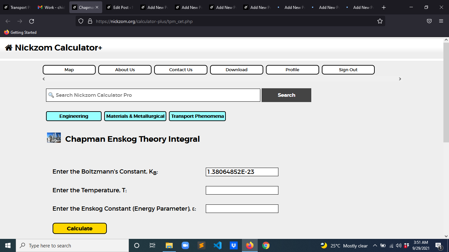The height and width of the screenshot is (252, 449).
Task: Click the page scrollbar up arrow
Action: [446, 40]
